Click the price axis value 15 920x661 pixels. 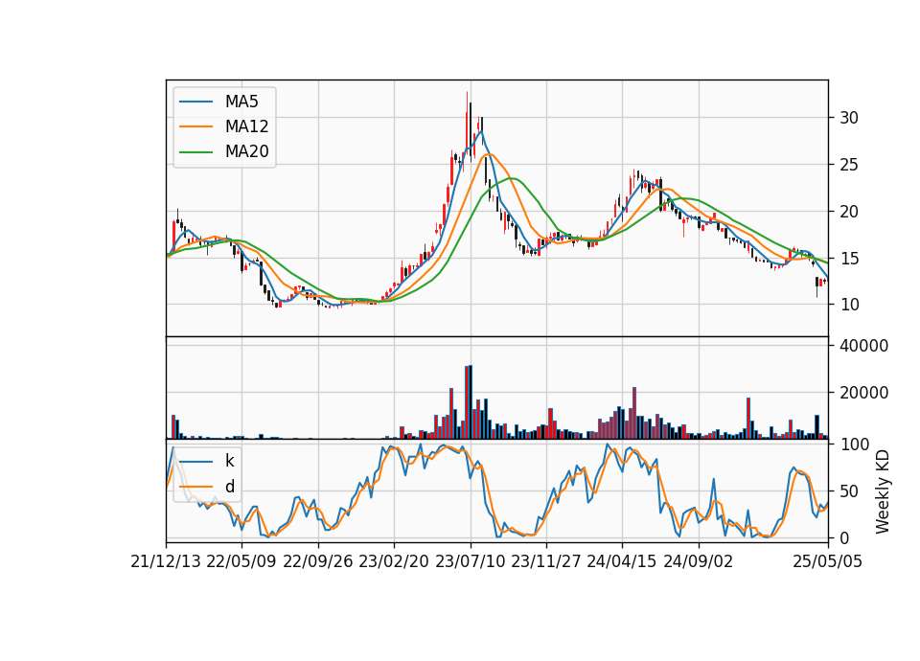tap(849, 258)
